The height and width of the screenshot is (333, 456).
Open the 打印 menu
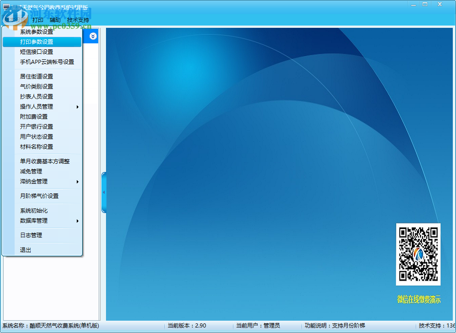click(38, 20)
